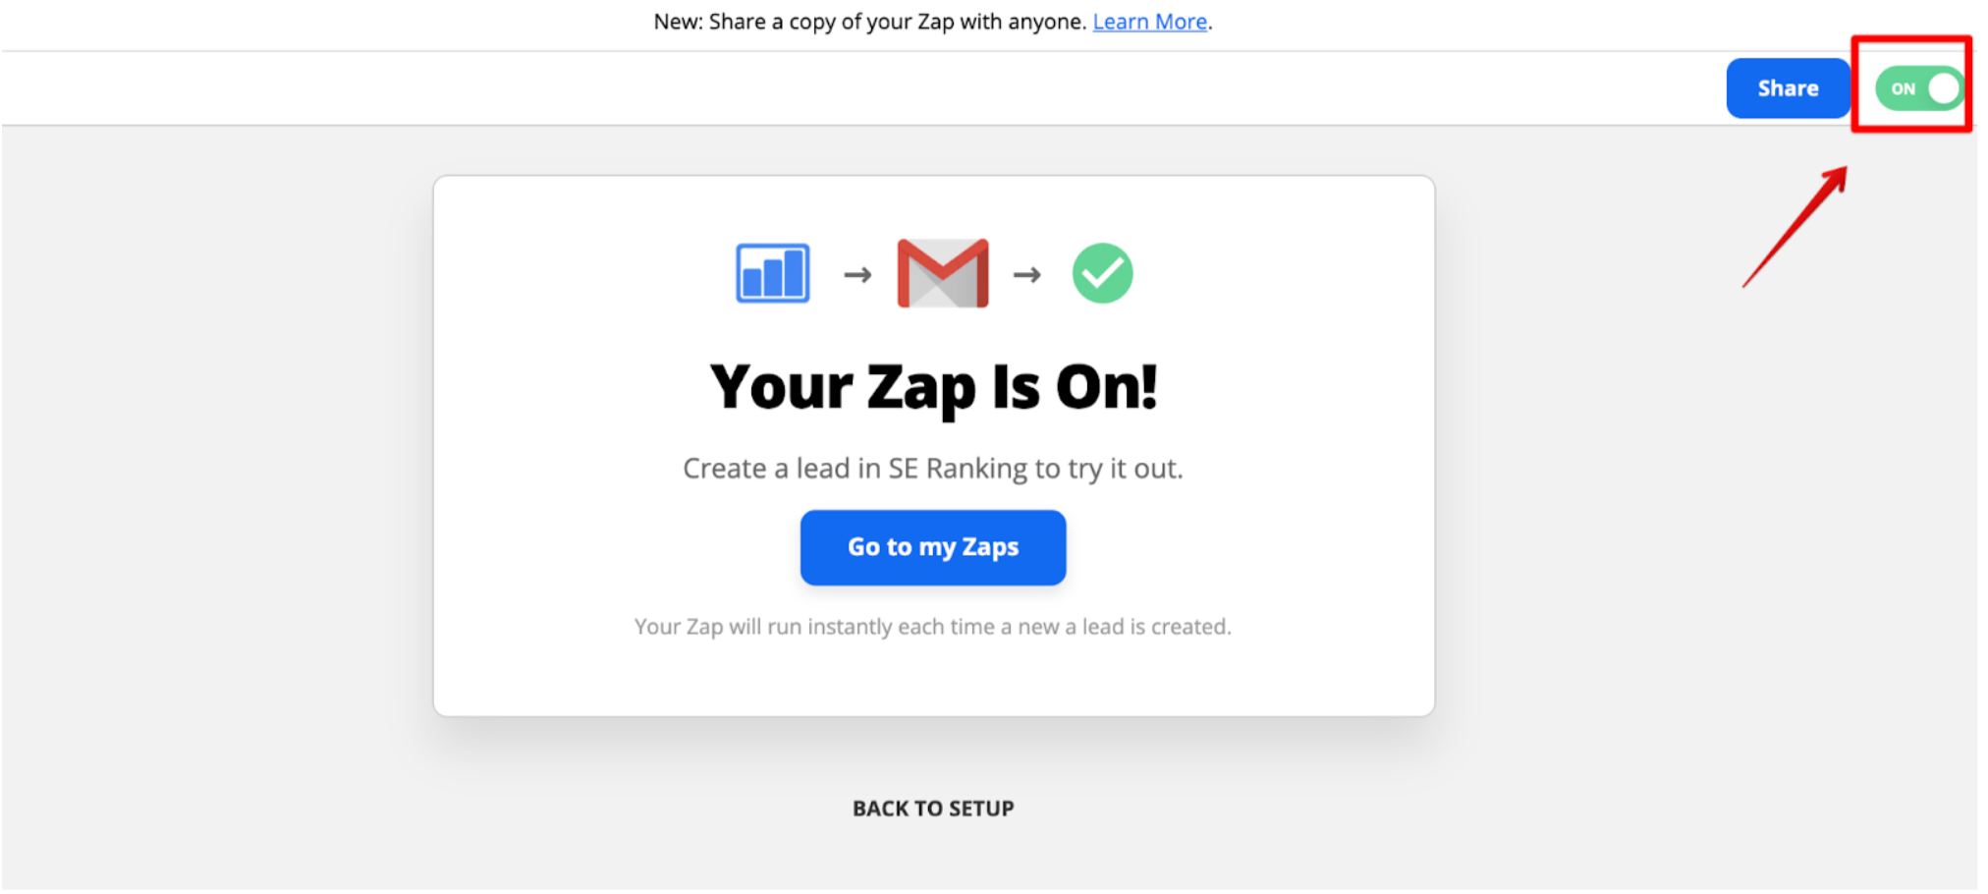1988x894 pixels.
Task: Click the white knob of the ON switch
Action: 1944,88
